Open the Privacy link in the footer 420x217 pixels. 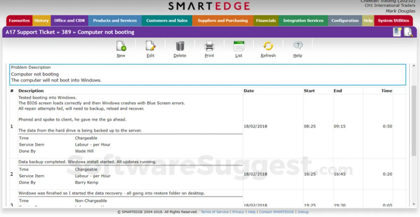(x=238, y=212)
